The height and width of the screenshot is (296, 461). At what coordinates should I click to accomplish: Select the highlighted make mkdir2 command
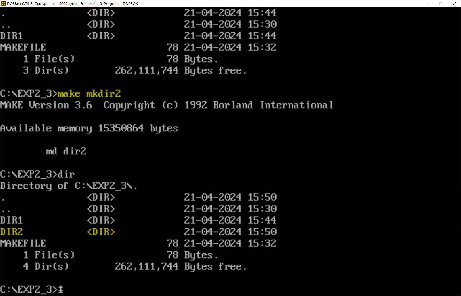pos(89,93)
